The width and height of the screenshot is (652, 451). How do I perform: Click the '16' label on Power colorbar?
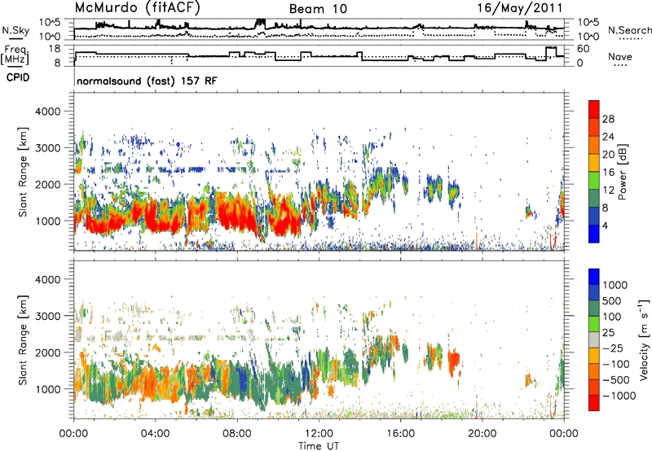pos(608,173)
